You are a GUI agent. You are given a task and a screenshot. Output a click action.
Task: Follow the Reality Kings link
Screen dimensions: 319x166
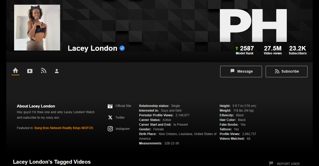[71, 128]
